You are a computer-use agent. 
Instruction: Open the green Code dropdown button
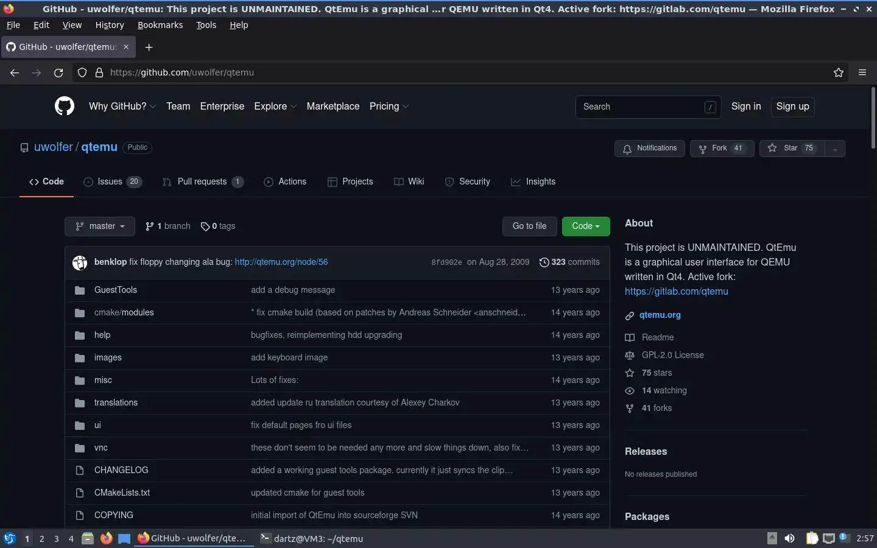pos(586,226)
